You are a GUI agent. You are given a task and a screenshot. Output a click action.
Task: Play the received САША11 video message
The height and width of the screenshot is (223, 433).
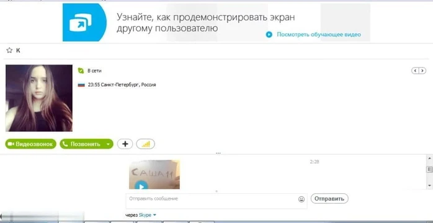(141, 186)
